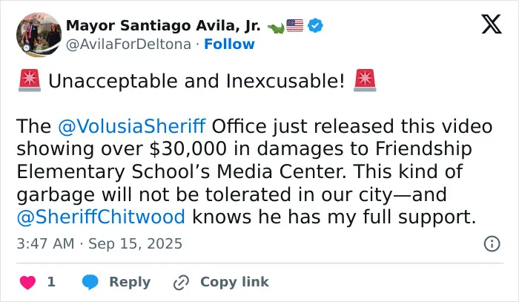Open the X logo link

click(492, 24)
